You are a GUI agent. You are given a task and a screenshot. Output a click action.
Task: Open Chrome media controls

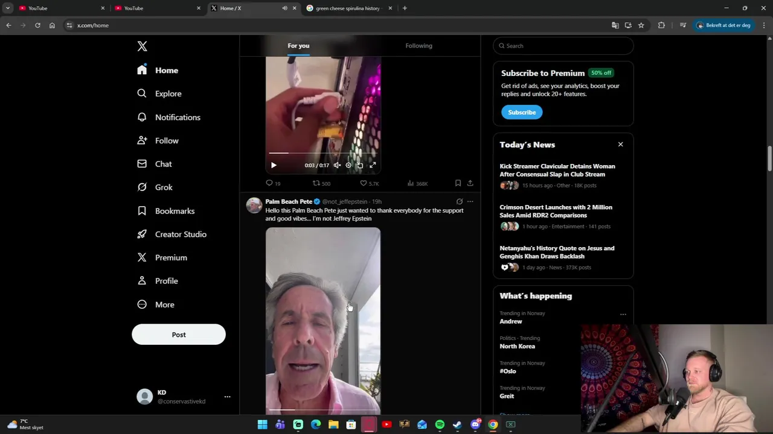click(x=682, y=25)
